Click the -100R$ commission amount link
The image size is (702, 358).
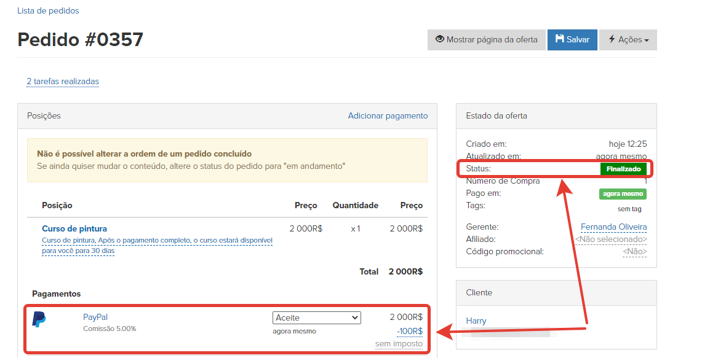click(x=409, y=332)
